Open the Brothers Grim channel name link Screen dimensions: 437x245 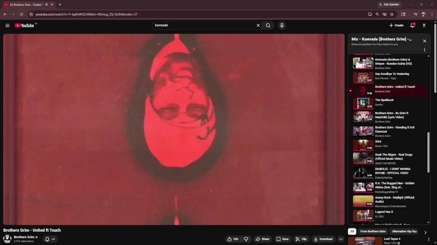pos(24,237)
